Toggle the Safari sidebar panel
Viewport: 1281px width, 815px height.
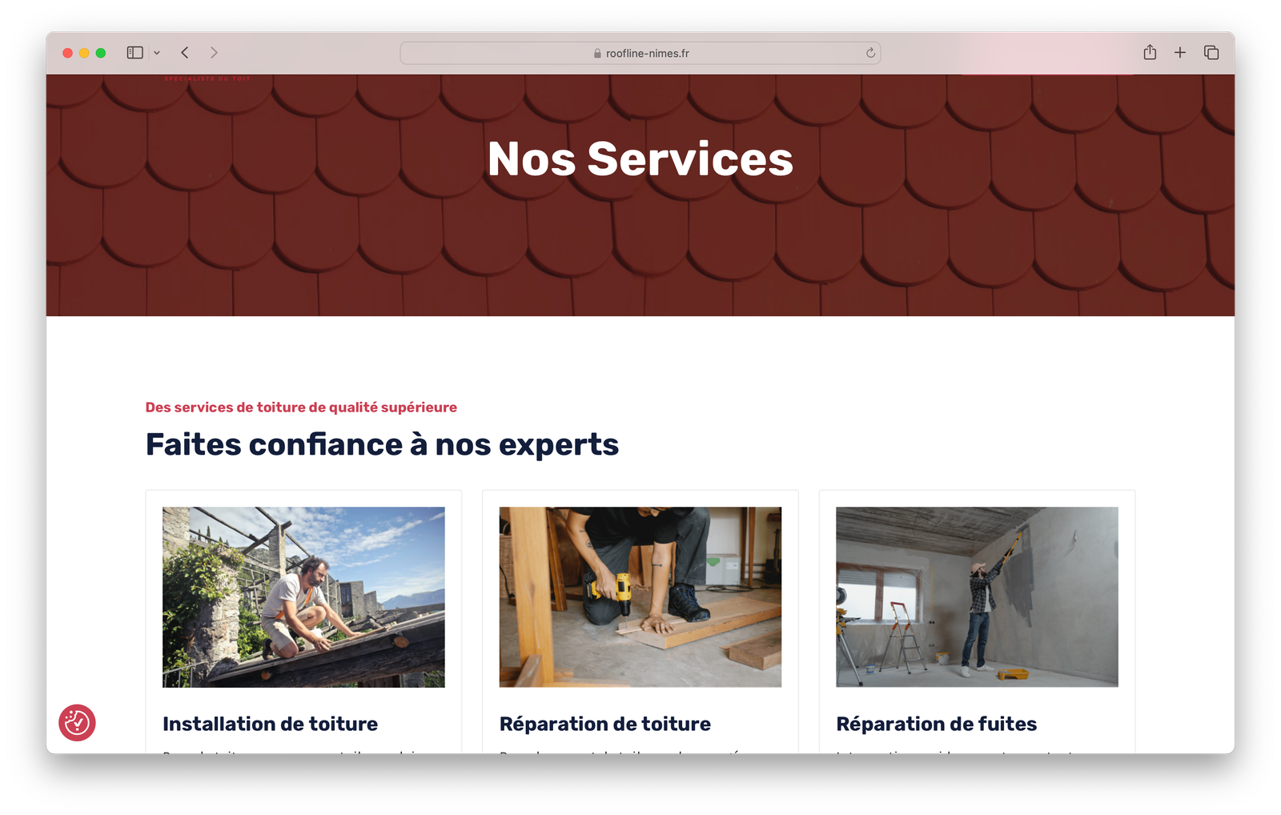pos(135,53)
